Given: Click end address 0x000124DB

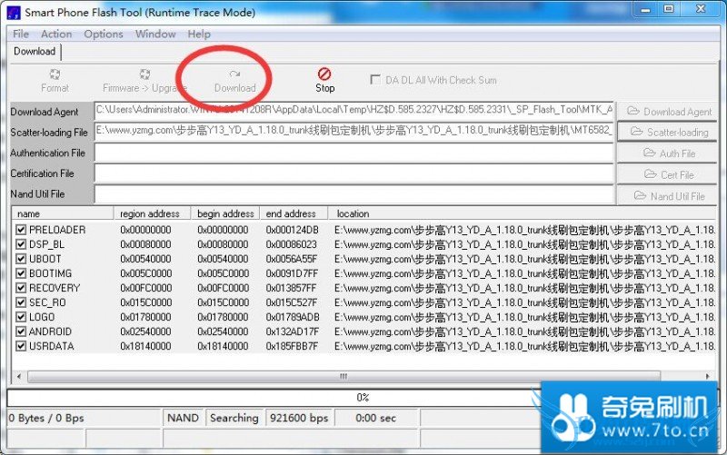Looking at the screenshot, I should [293, 230].
